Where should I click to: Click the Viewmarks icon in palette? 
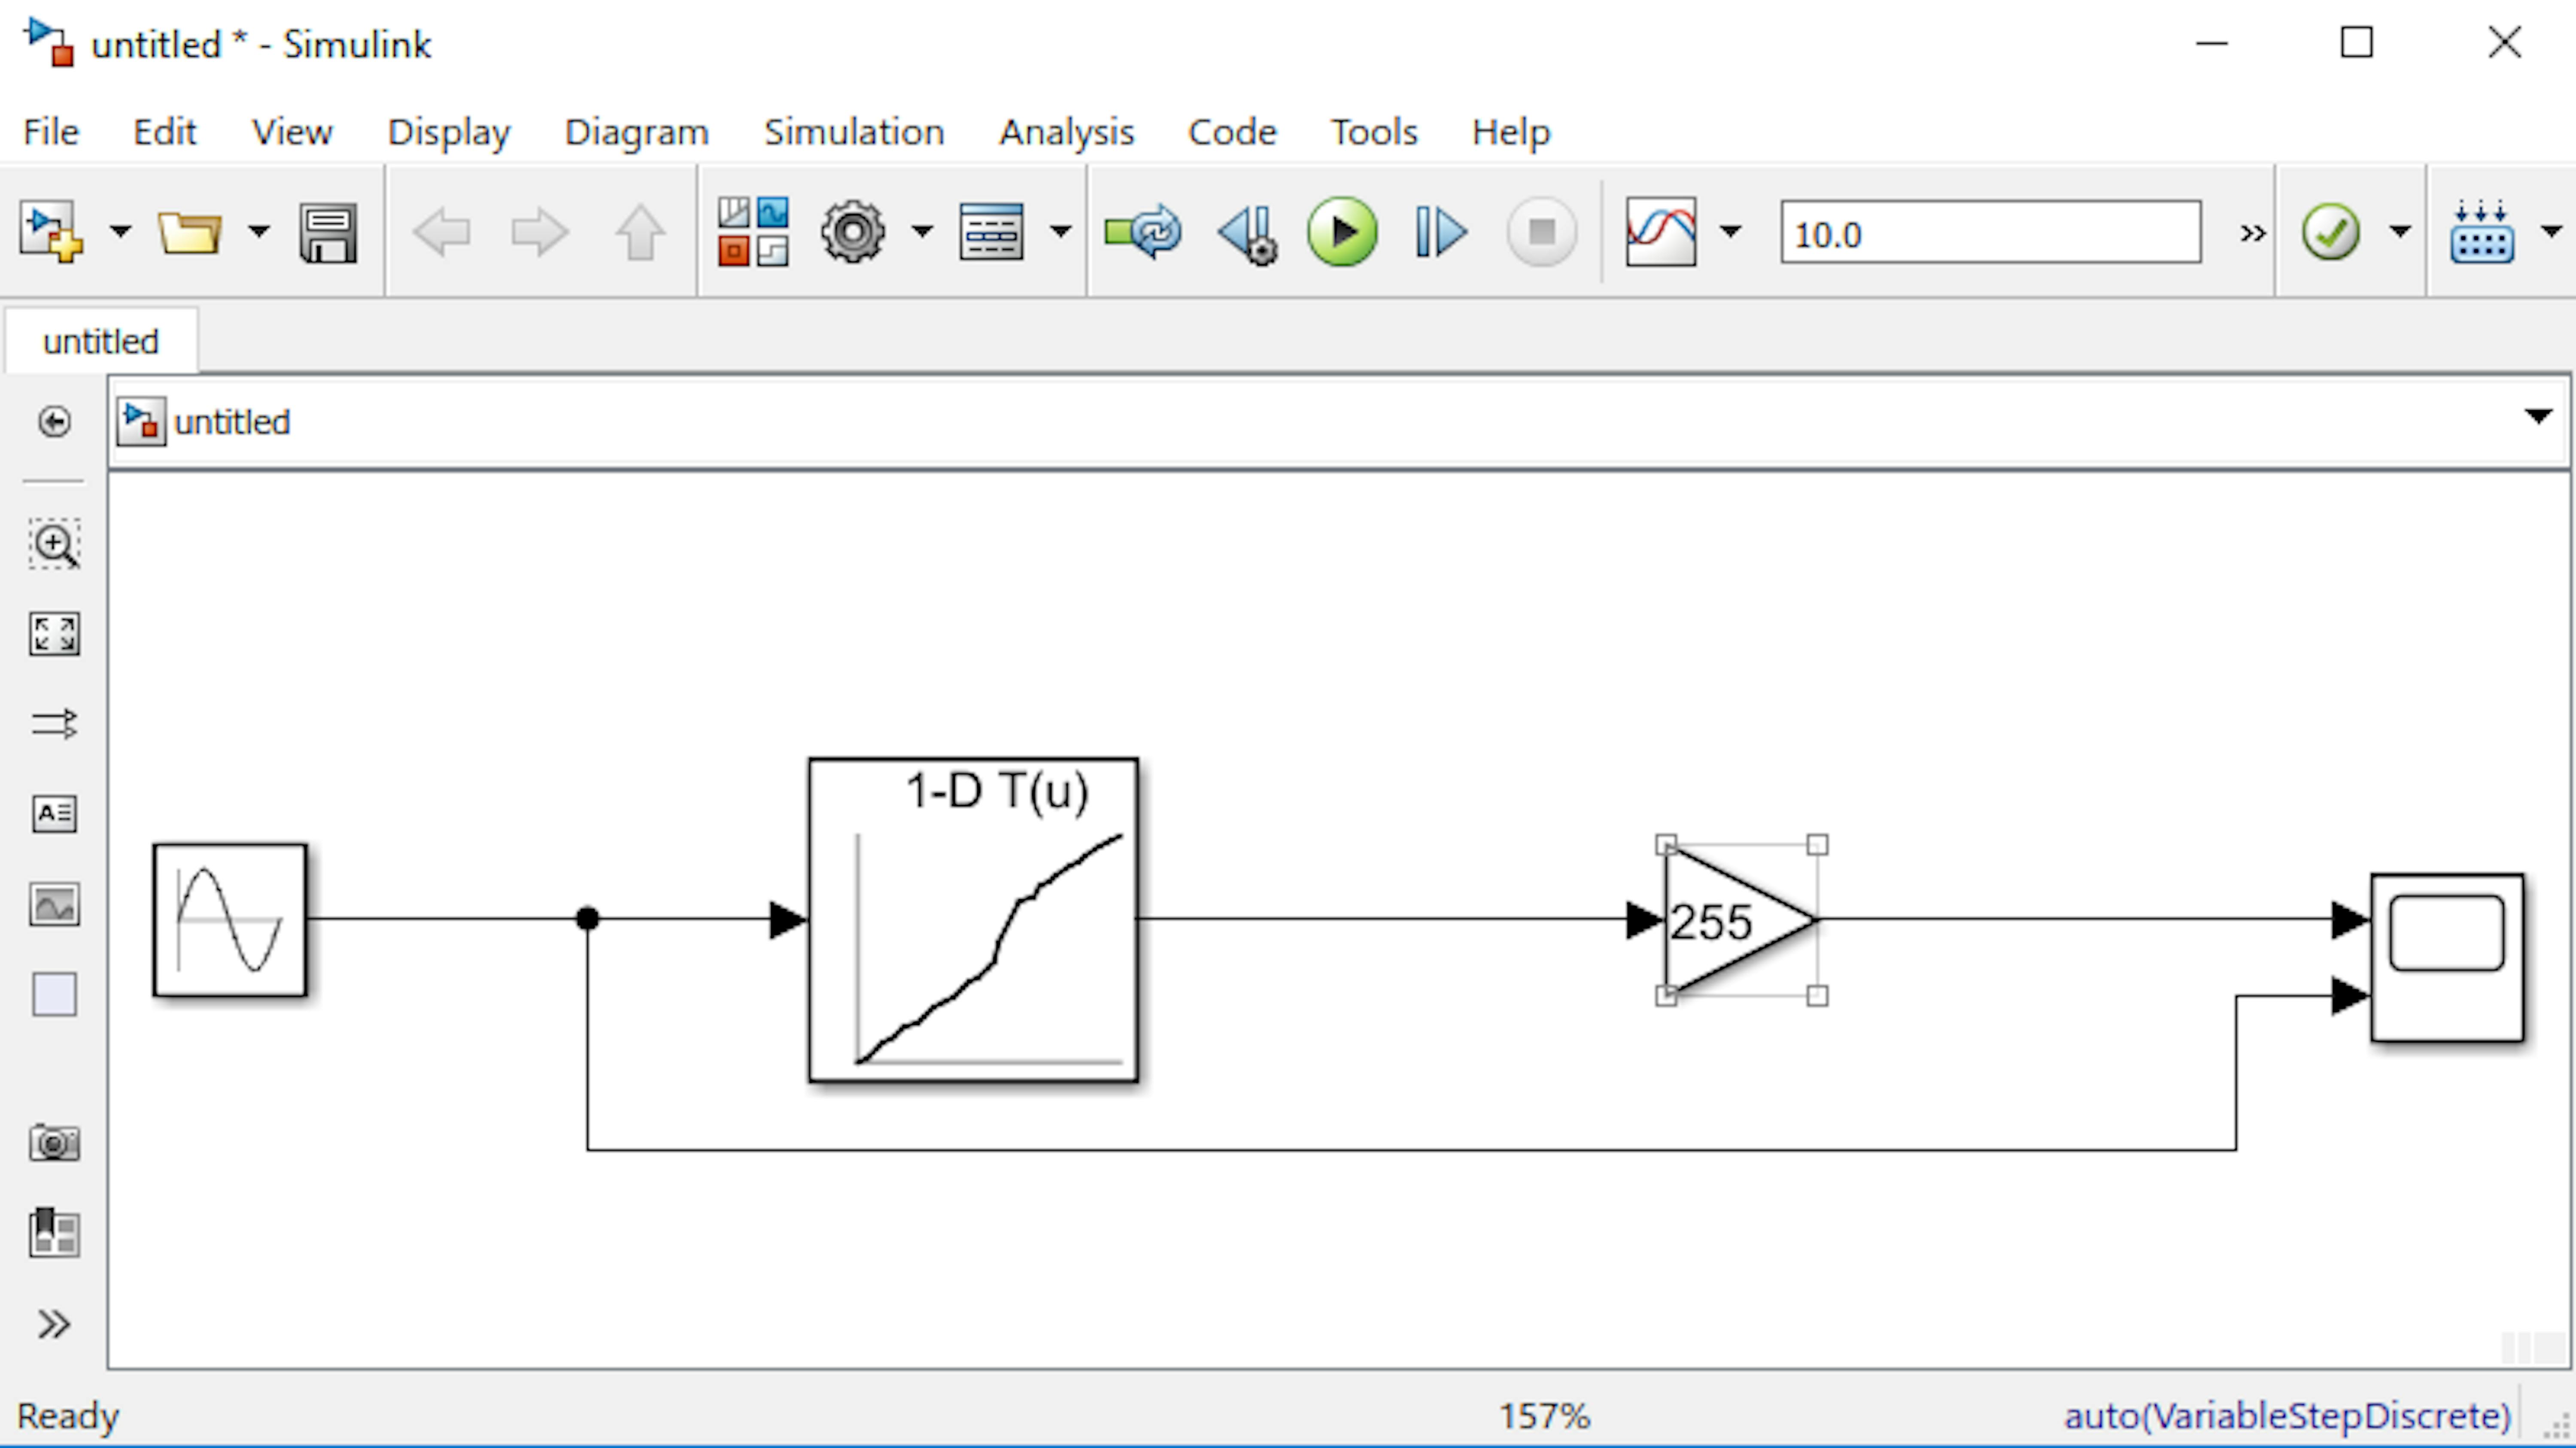point(54,1232)
